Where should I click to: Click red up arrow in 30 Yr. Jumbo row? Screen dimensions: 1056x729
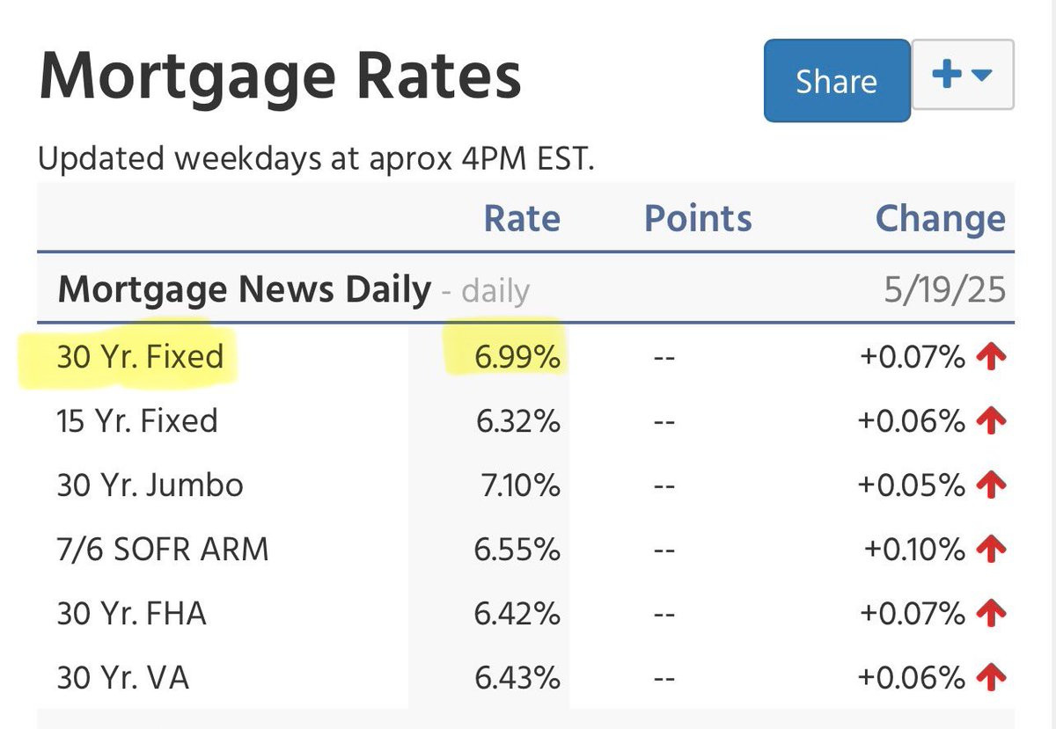991,485
